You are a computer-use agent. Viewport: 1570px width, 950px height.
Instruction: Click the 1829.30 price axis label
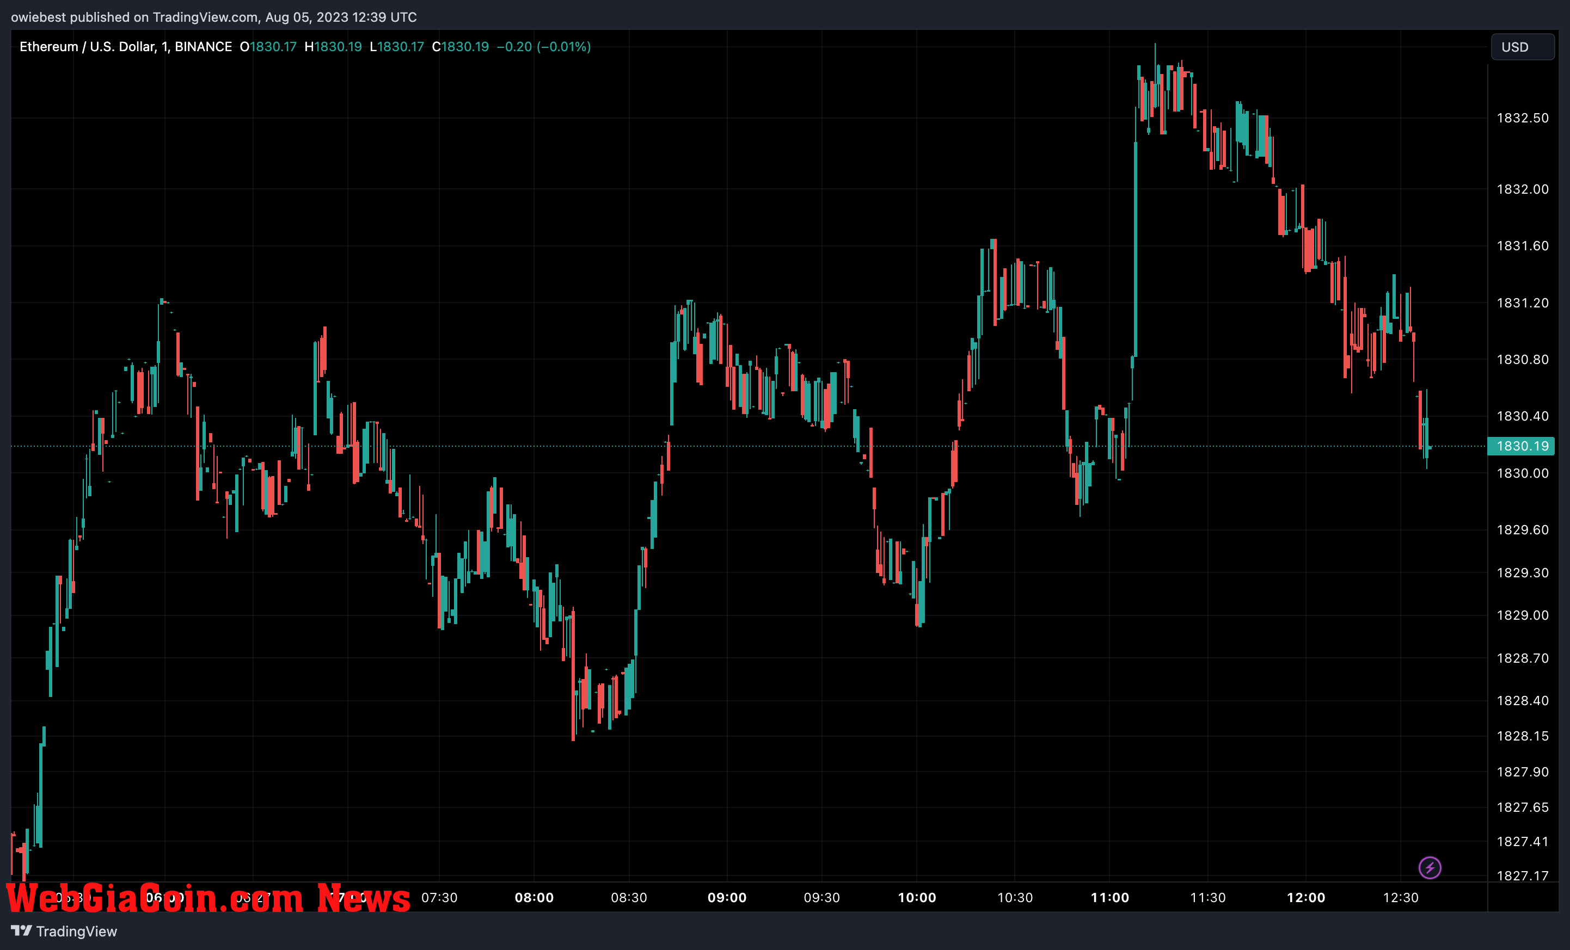tap(1522, 573)
